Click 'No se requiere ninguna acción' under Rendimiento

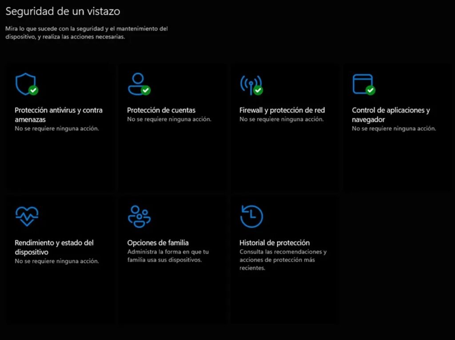pos(57,261)
